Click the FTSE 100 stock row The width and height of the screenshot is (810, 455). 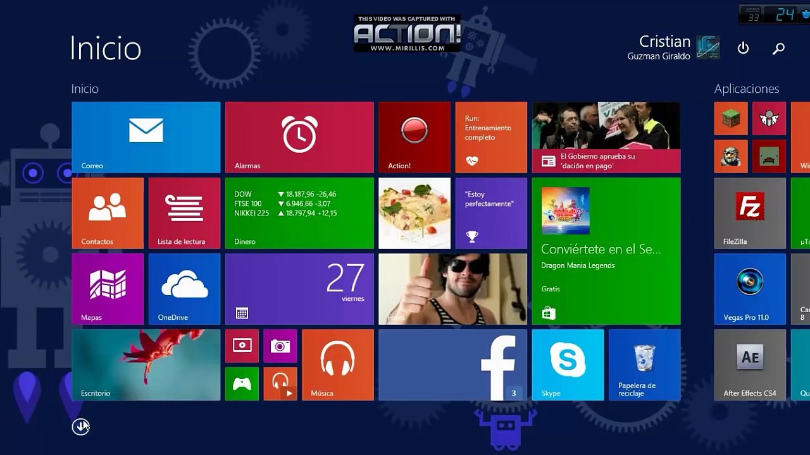283,204
